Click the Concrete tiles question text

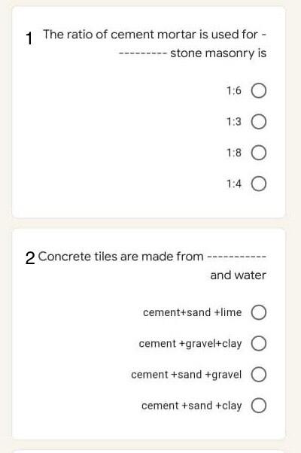[152, 266]
